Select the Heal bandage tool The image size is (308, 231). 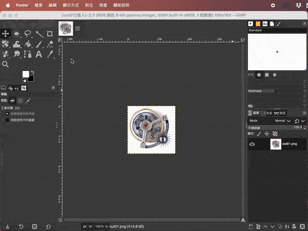coord(5,54)
